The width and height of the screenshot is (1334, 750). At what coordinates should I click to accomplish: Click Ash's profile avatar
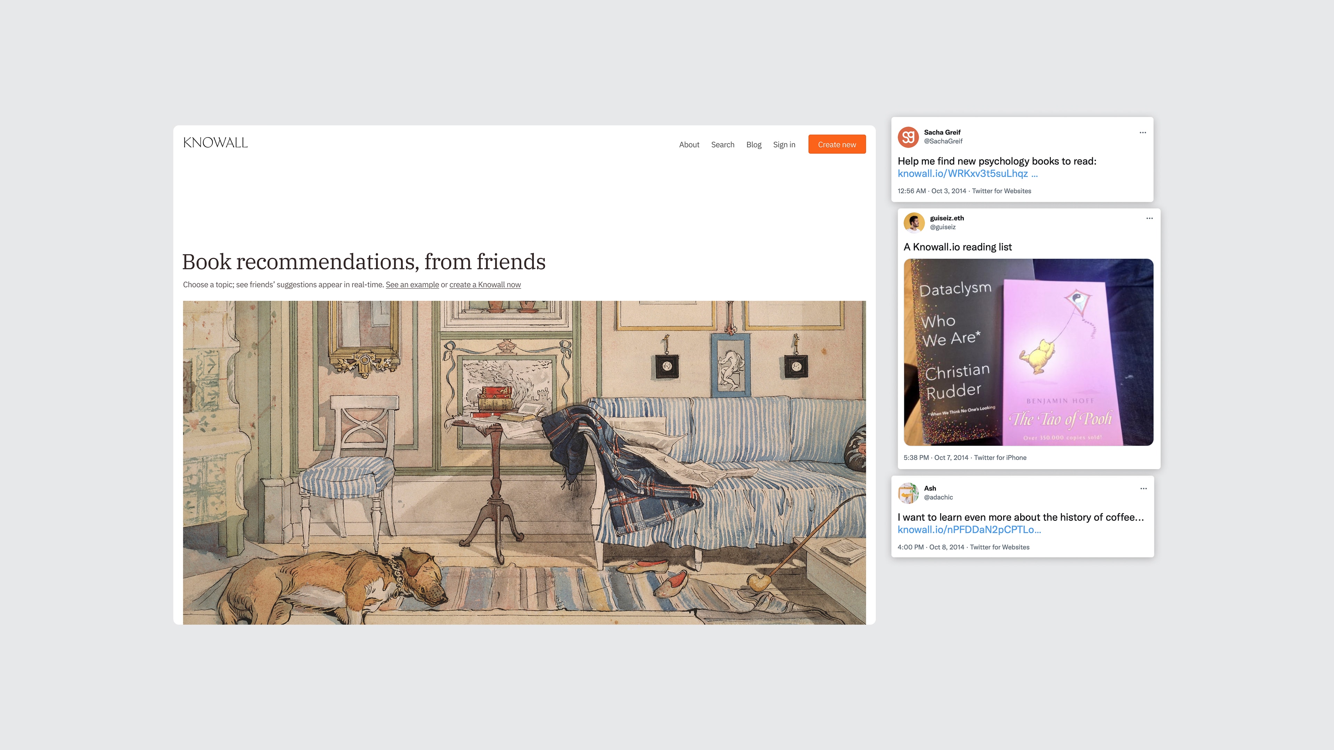coord(908,493)
